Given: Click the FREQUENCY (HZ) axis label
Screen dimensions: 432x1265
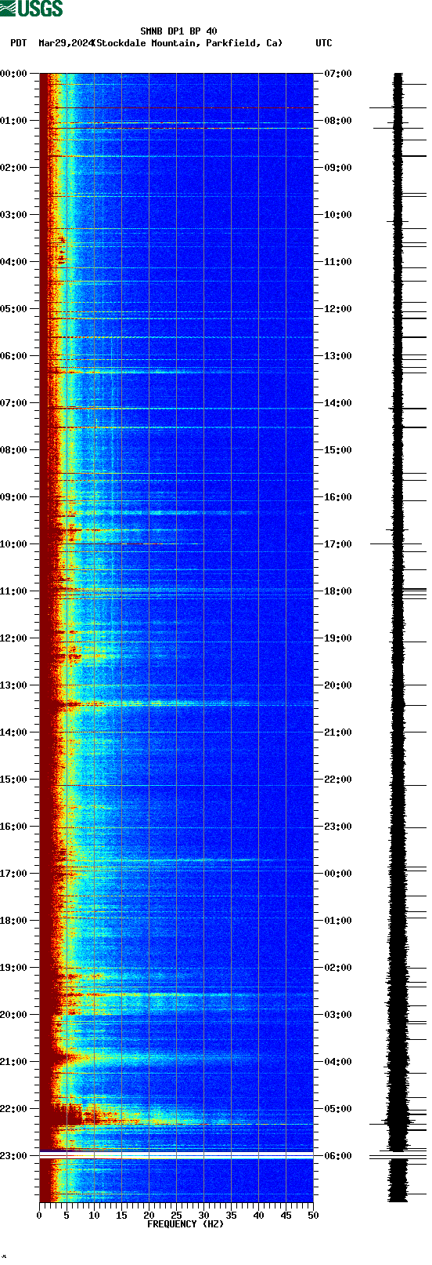Looking at the screenshot, I should 185,1223.
